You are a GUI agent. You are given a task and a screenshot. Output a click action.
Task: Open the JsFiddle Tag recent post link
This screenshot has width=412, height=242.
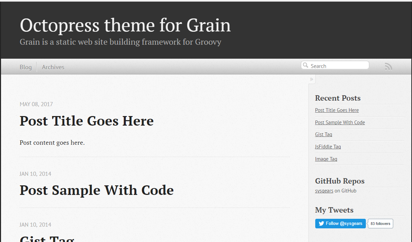click(328, 147)
